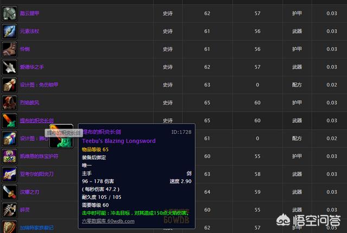Screen dimensions: 347x233
Task: Open the top row's purple leg armor name link
Action: coord(29,14)
